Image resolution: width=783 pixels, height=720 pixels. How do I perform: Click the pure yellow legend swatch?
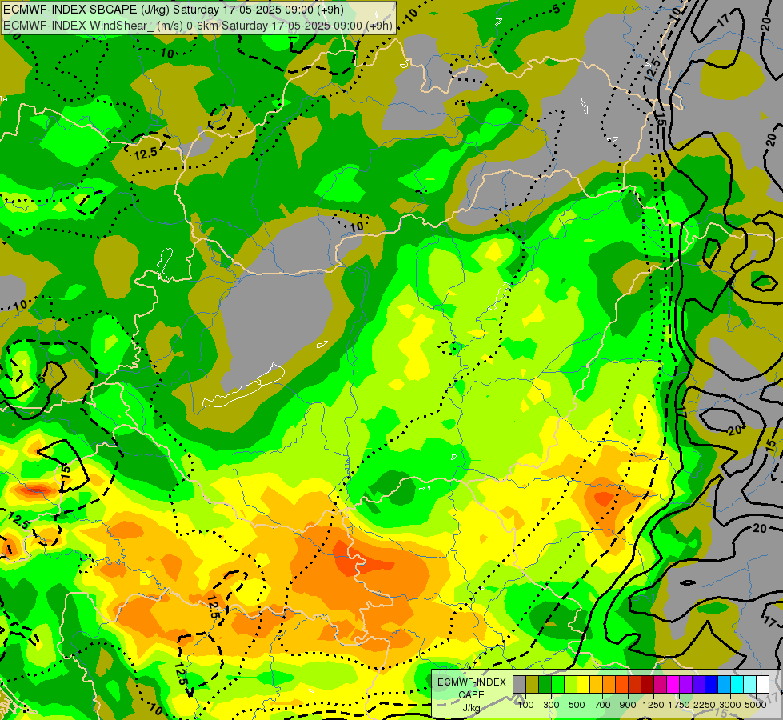(583, 684)
